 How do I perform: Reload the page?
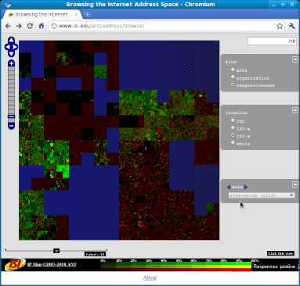(30, 26)
